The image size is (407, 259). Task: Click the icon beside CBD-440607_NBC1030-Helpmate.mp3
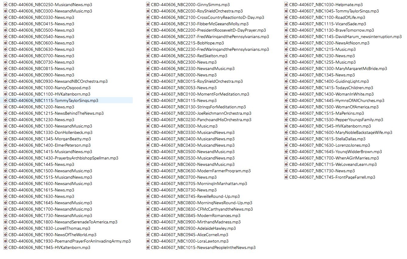click(x=286, y=5)
